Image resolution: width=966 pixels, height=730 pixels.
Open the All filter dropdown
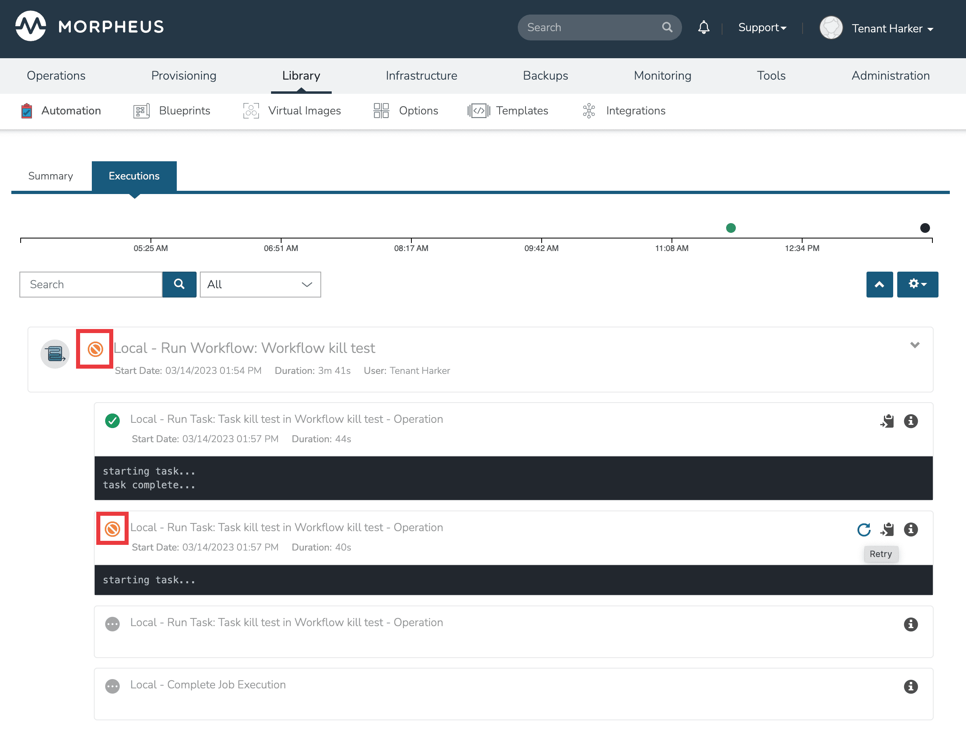258,284
